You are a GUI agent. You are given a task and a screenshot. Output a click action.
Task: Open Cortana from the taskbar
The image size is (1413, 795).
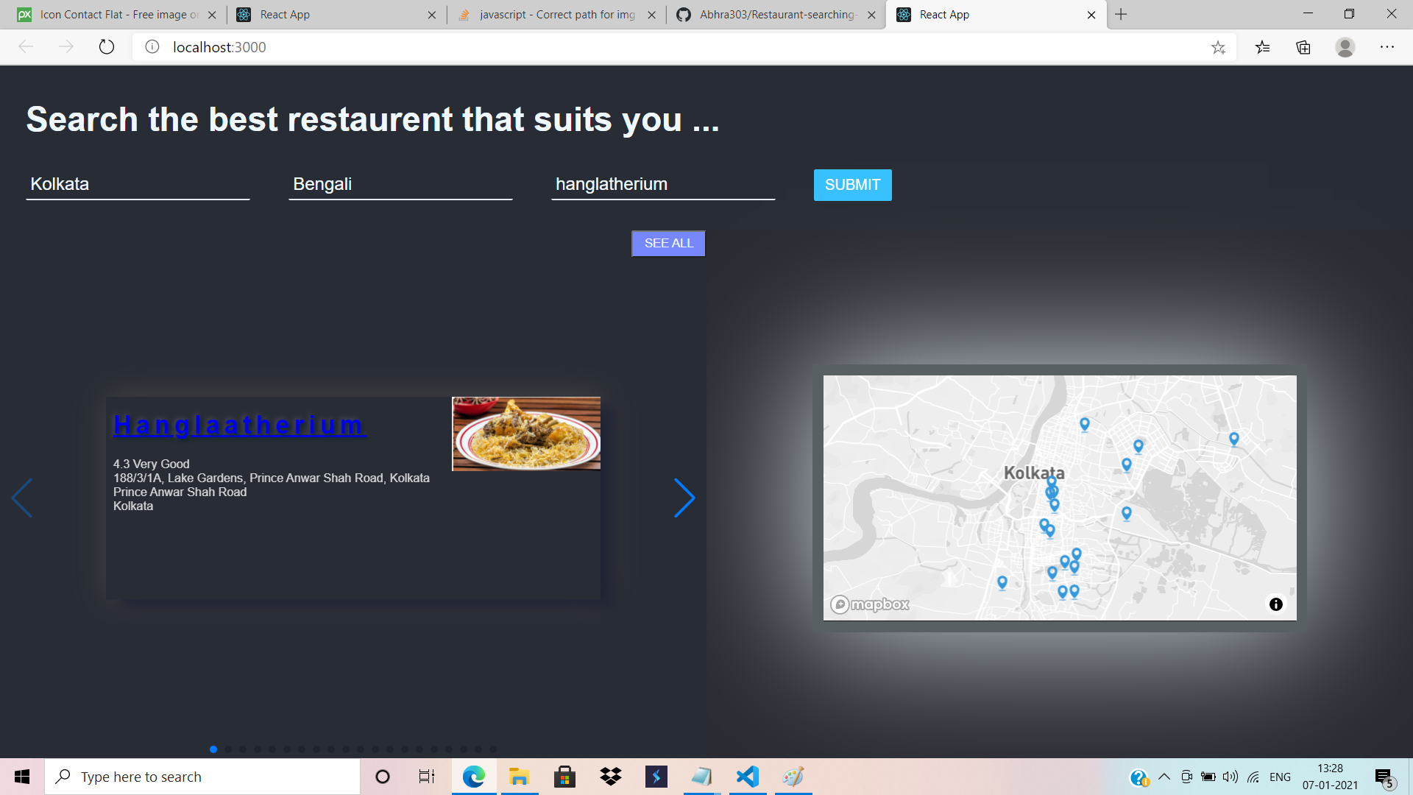383,777
